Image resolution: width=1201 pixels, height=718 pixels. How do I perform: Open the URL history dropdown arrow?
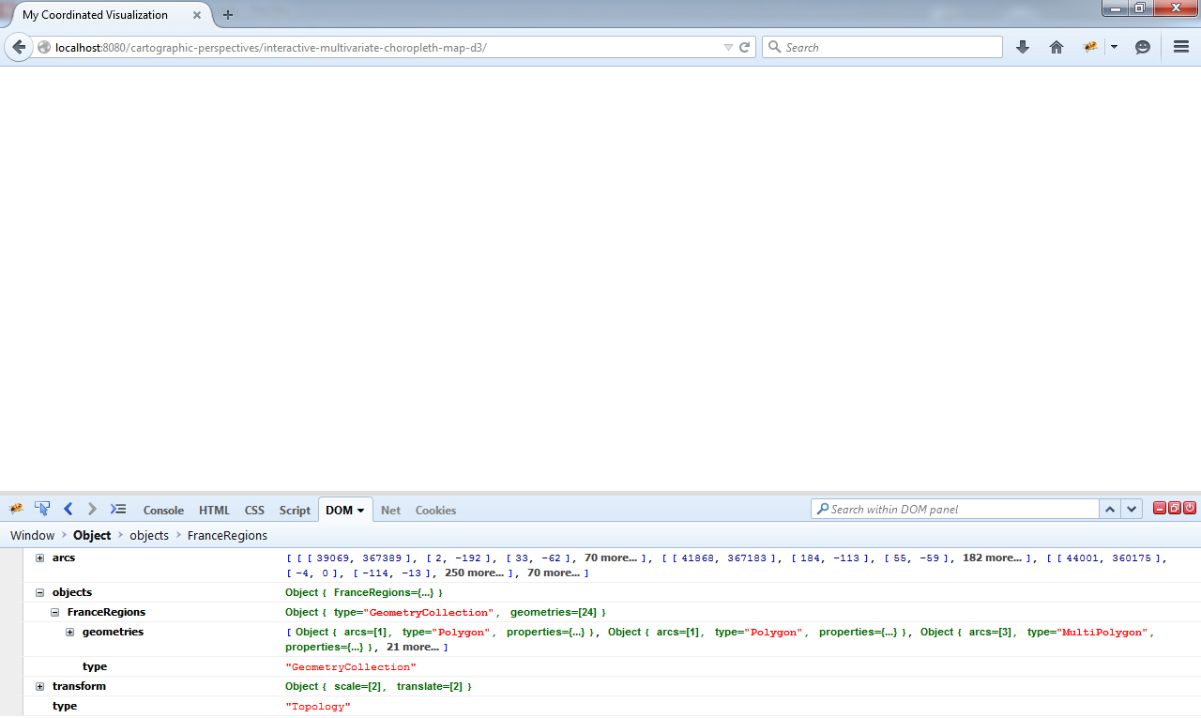[x=728, y=47]
